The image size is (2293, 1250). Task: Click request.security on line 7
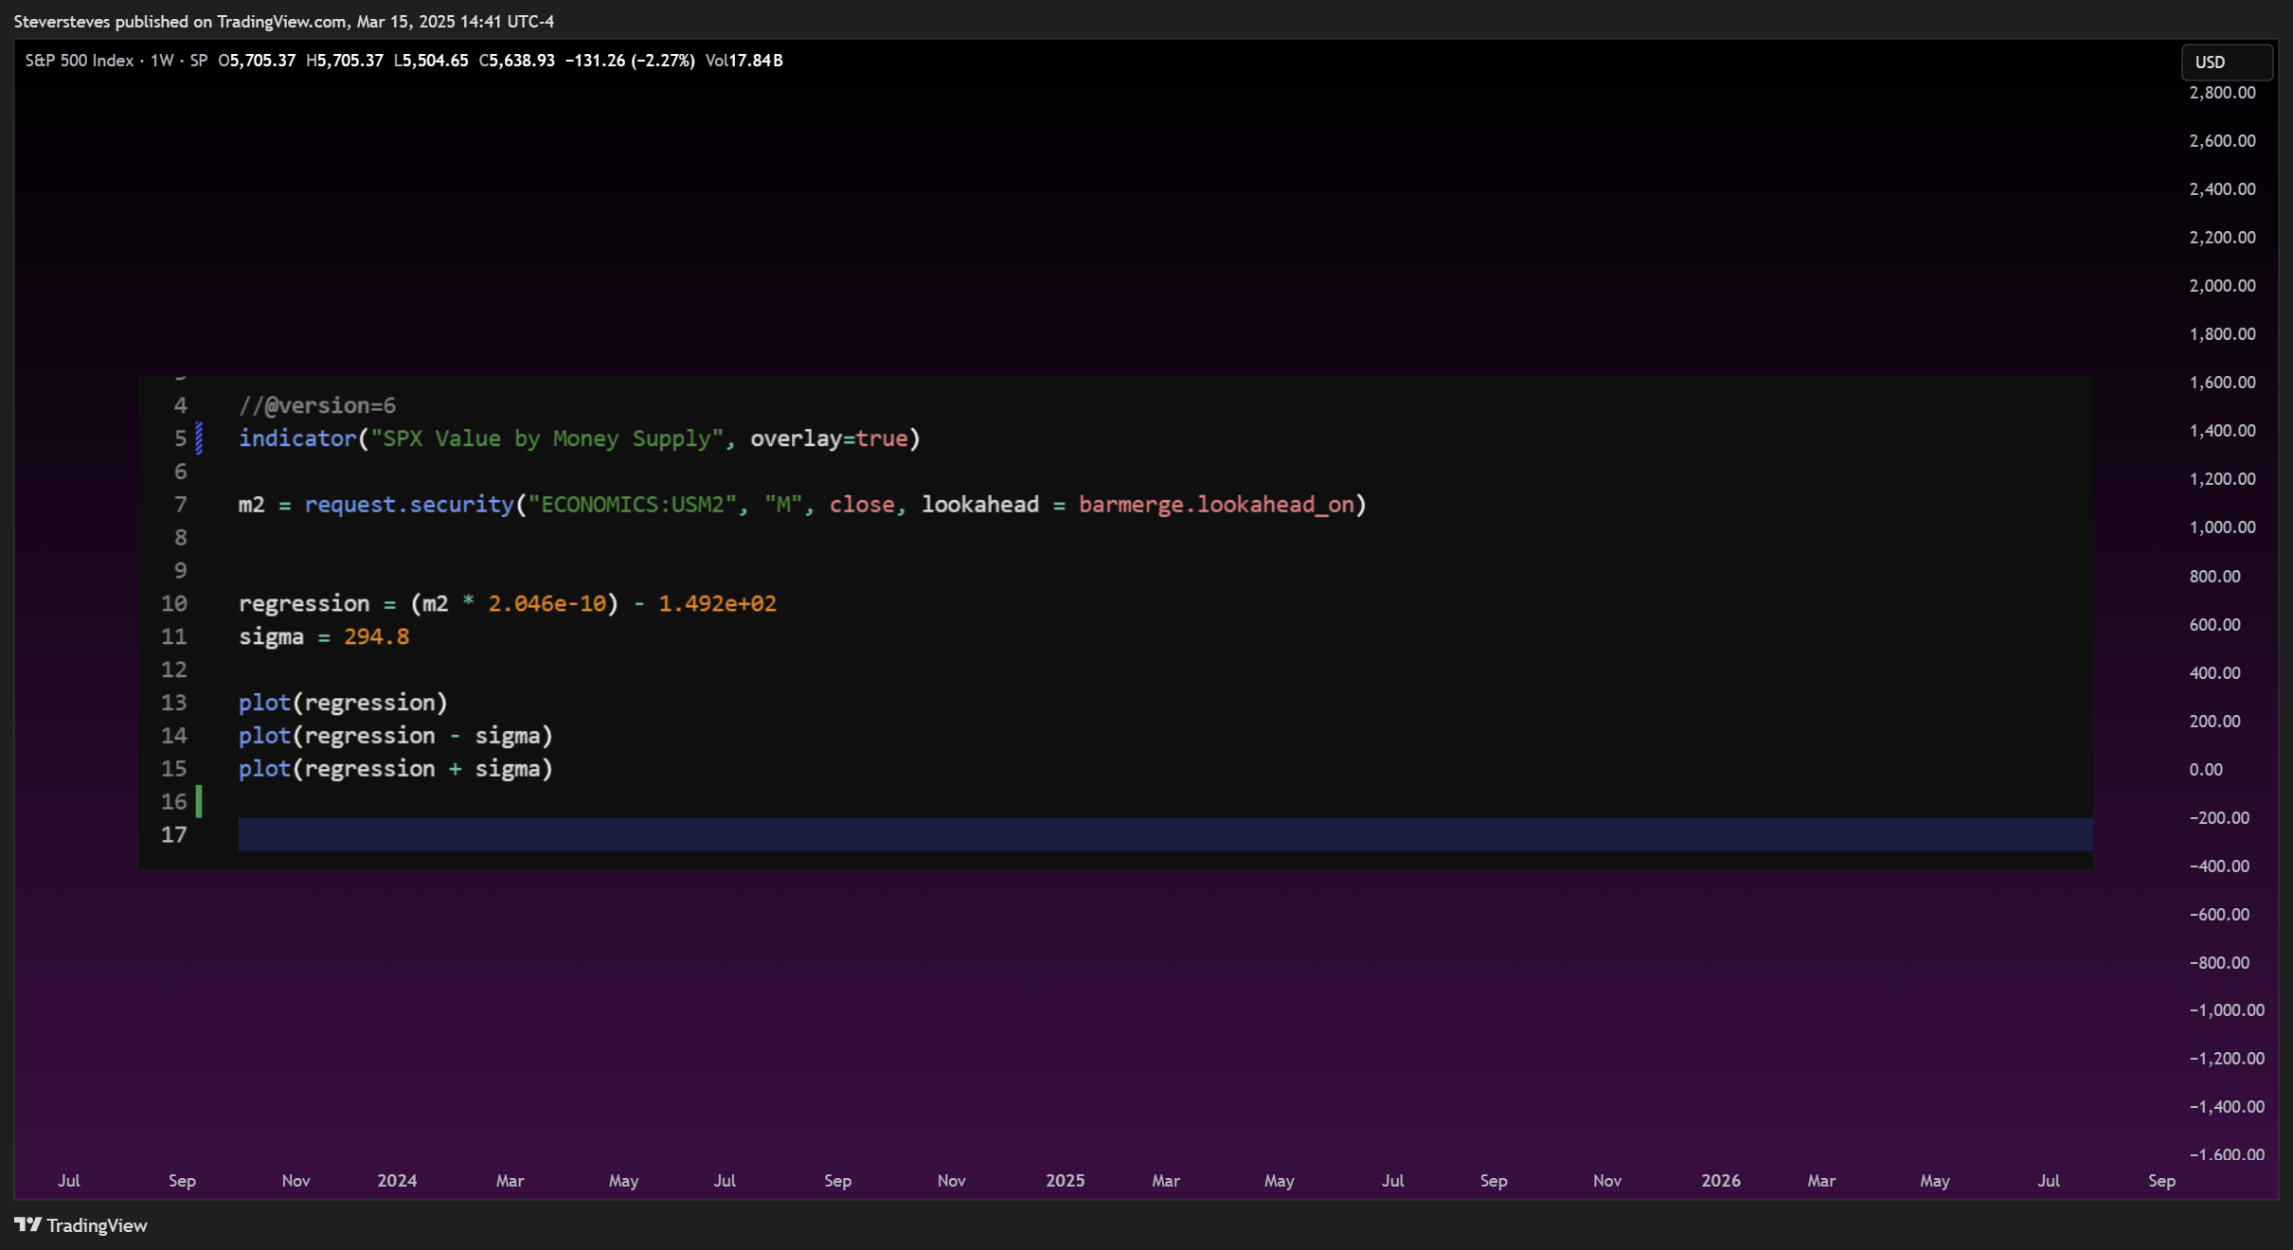point(409,505)
